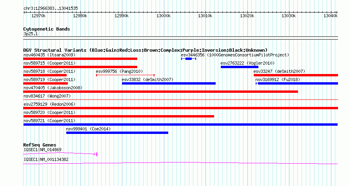Click the red bar for esv33247

[296, 75]
